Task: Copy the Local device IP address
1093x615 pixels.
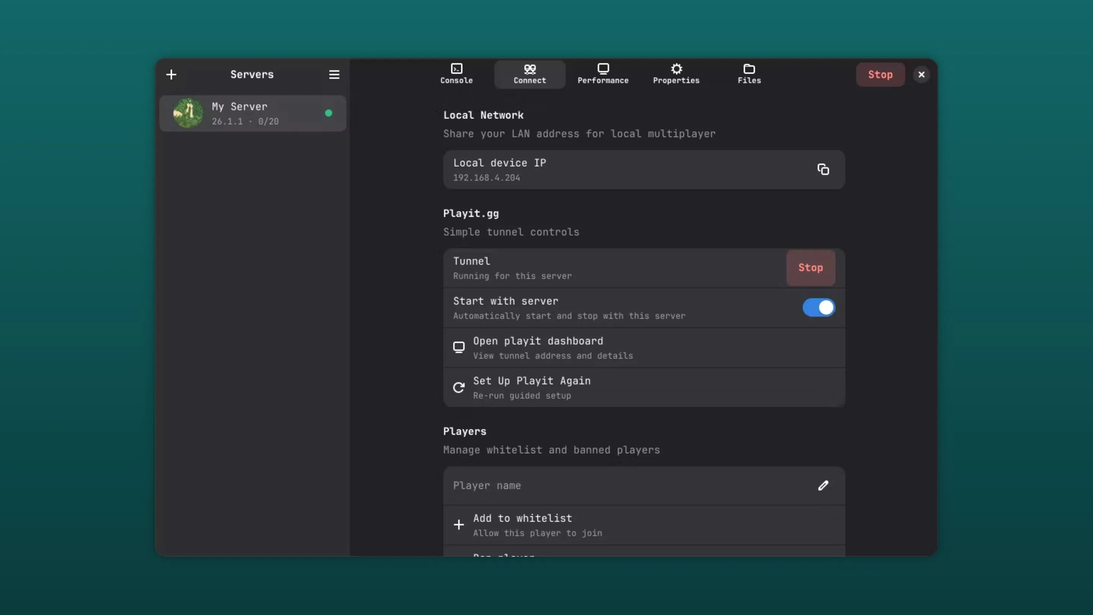Action: (x=823, y=169)
